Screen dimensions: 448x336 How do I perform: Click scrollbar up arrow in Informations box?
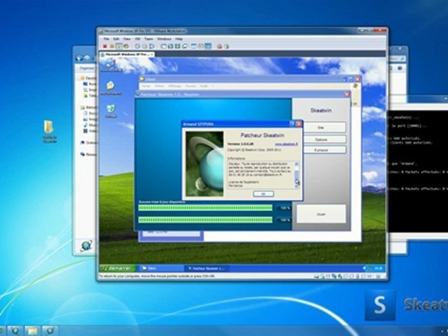pyautogui.click(x=297, y=164)
